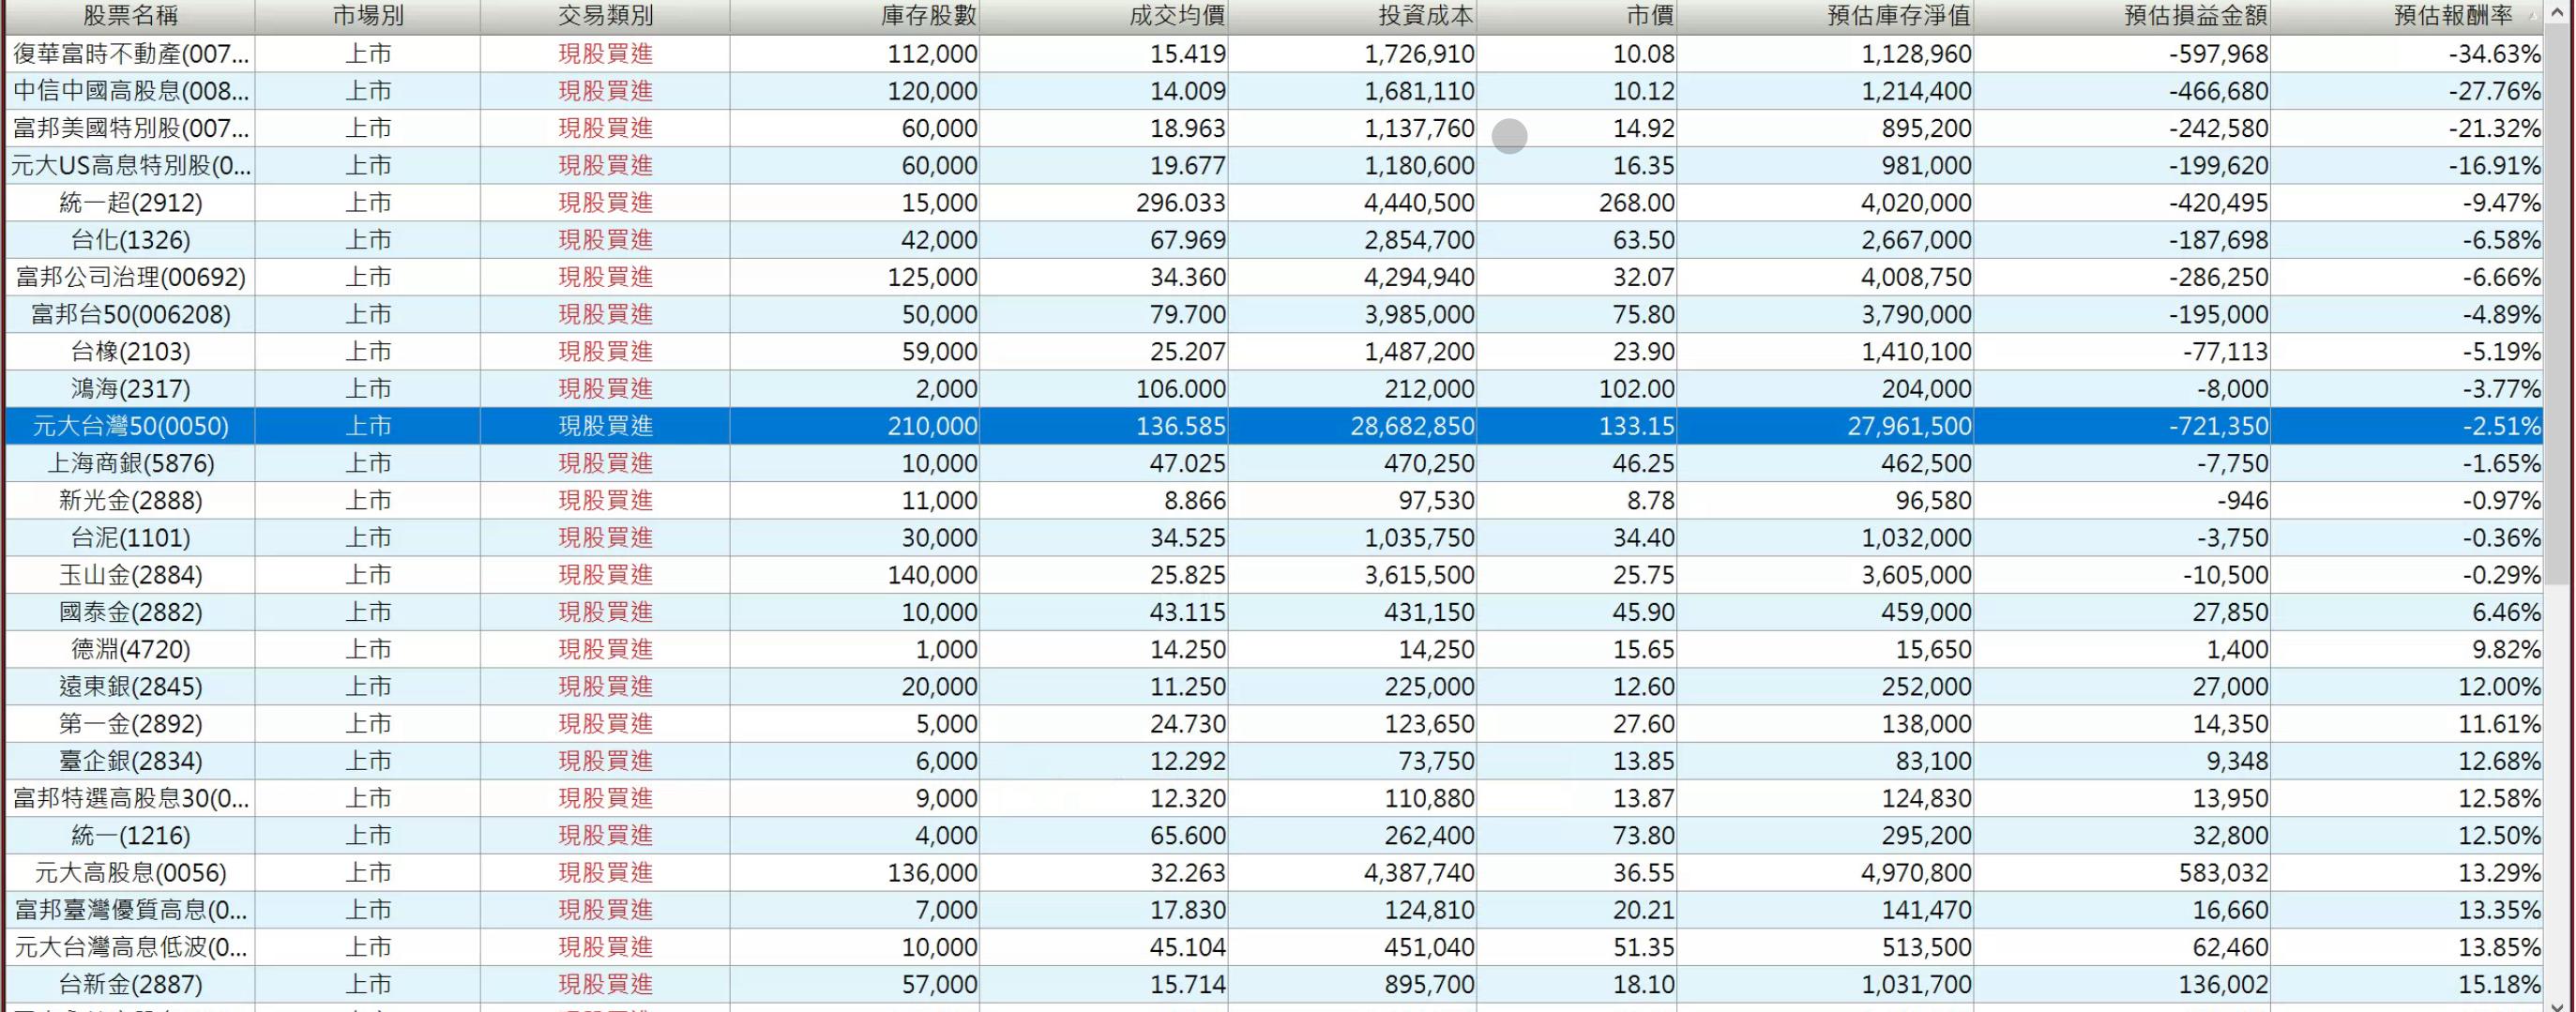
Task: Select the 中信中國高股息 stock name
Action: point(130,91)
